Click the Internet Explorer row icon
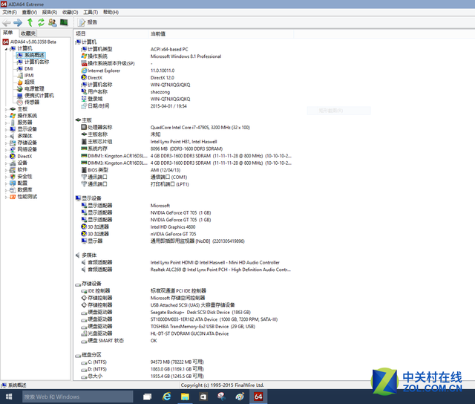 (x=84, y=71)
